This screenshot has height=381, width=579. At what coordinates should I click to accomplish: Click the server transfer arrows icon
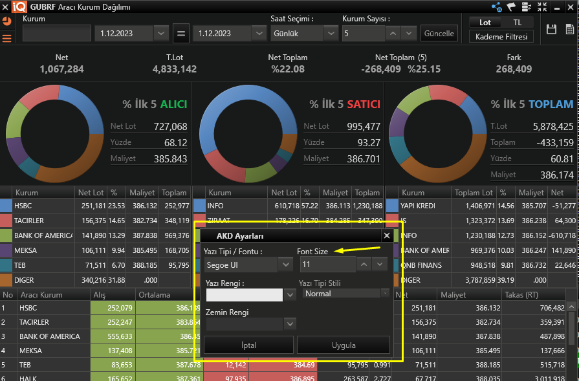(x=526, y=7)
